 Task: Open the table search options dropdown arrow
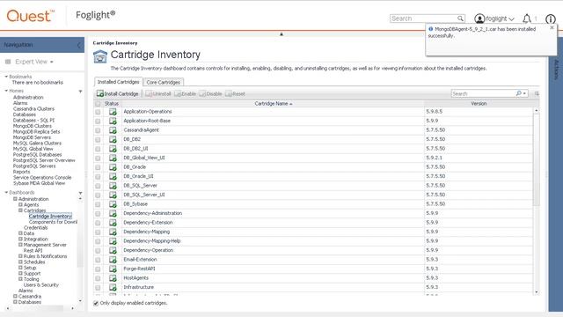(525, 94)
